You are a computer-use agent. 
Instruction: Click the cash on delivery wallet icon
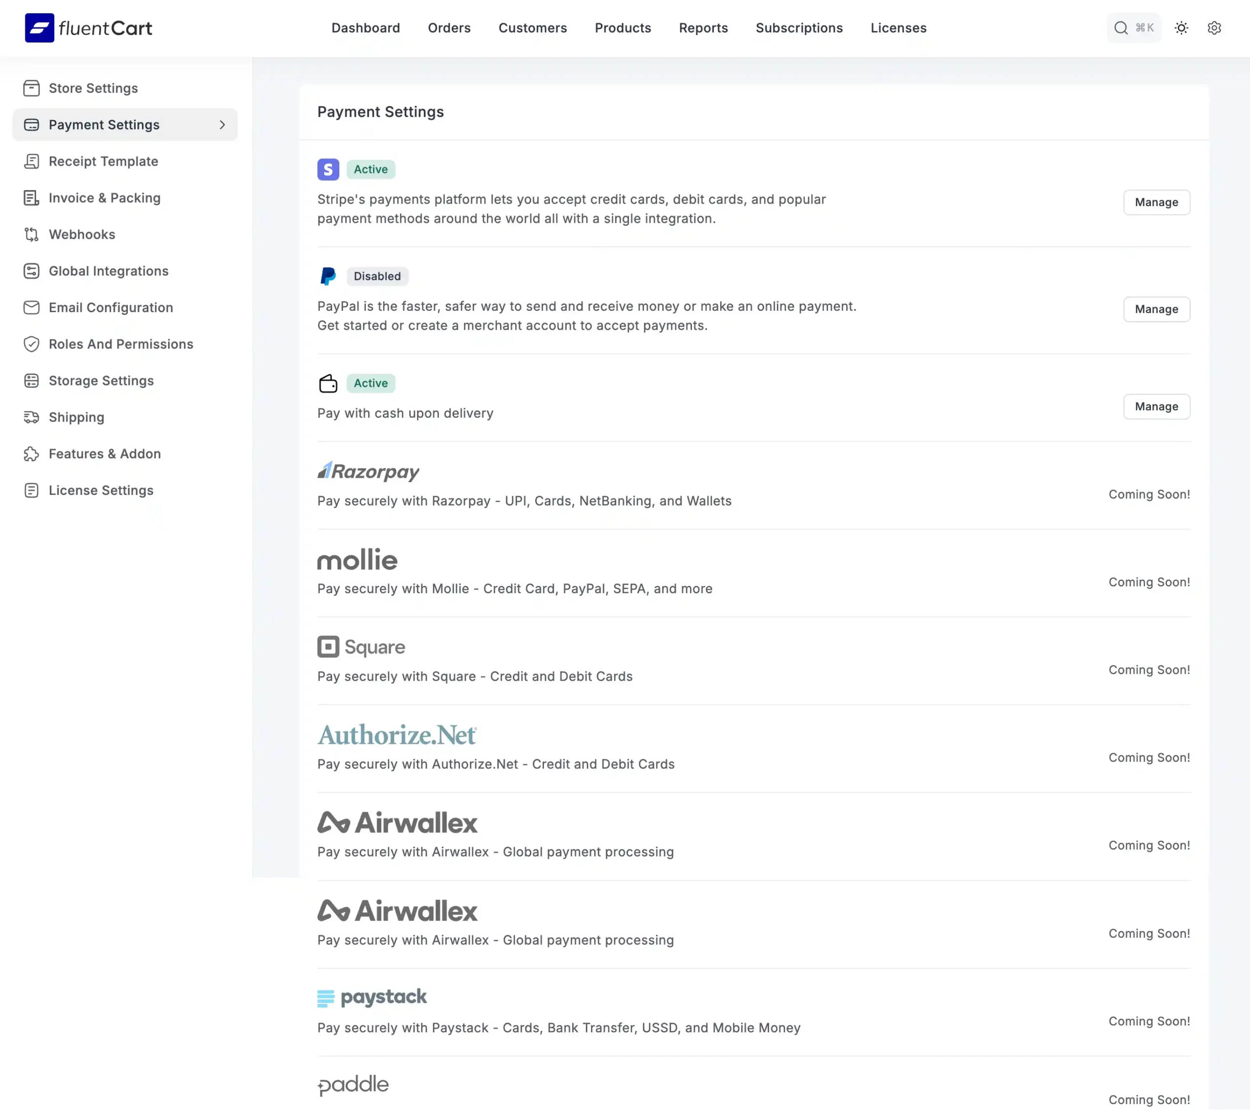click(x=328, y=383)
